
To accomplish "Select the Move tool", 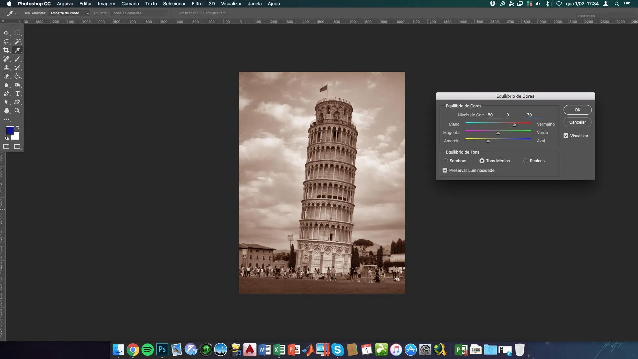I will point(6,33).
